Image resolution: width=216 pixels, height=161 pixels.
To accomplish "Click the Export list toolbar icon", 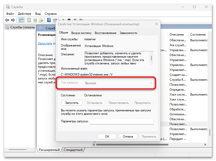I will click(41, 20).
